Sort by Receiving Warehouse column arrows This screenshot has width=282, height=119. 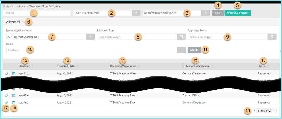[139, 66]
